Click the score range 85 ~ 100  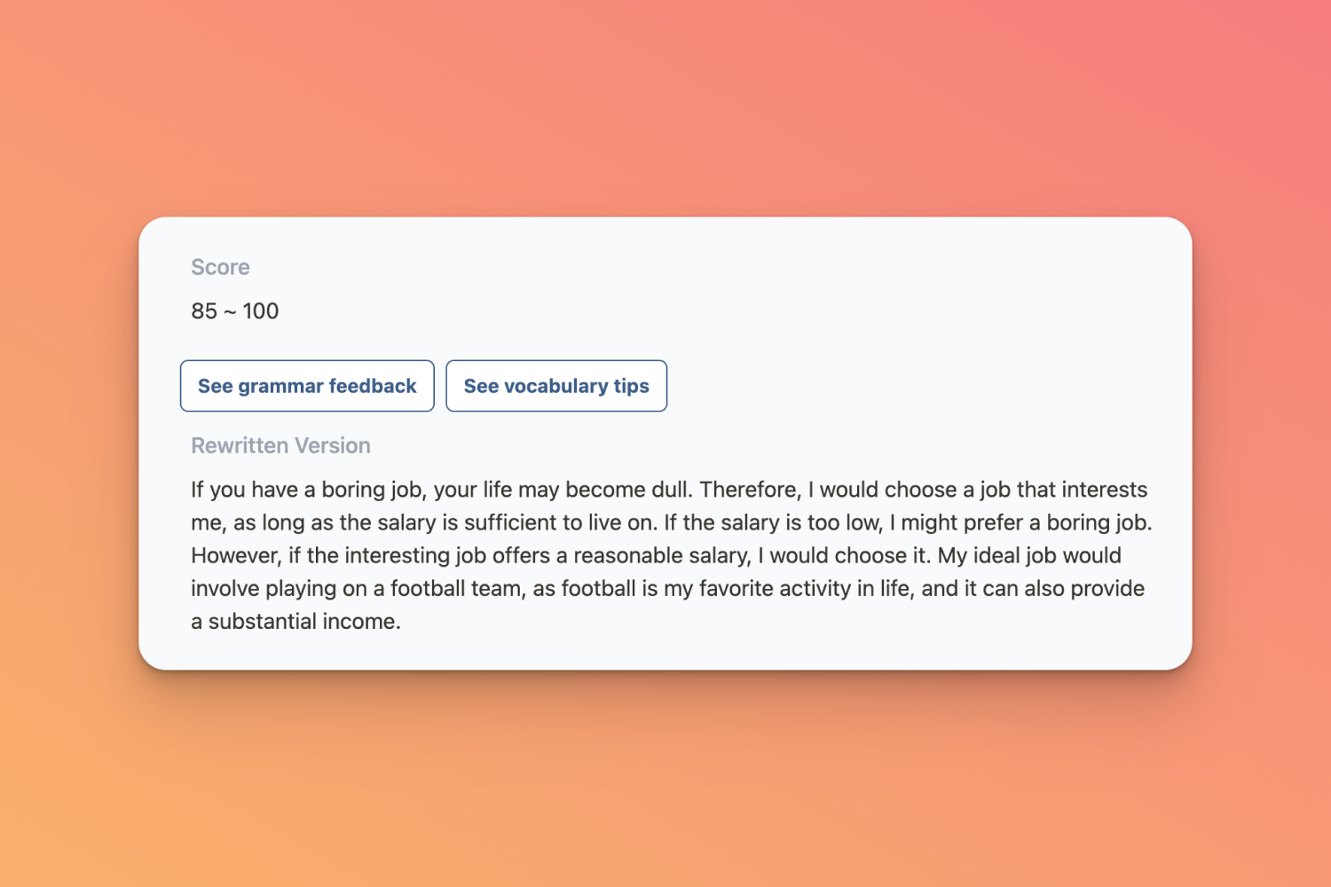click(233, 310)
